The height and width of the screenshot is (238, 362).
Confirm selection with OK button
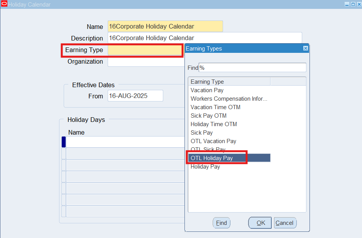[x=261, y=223]
